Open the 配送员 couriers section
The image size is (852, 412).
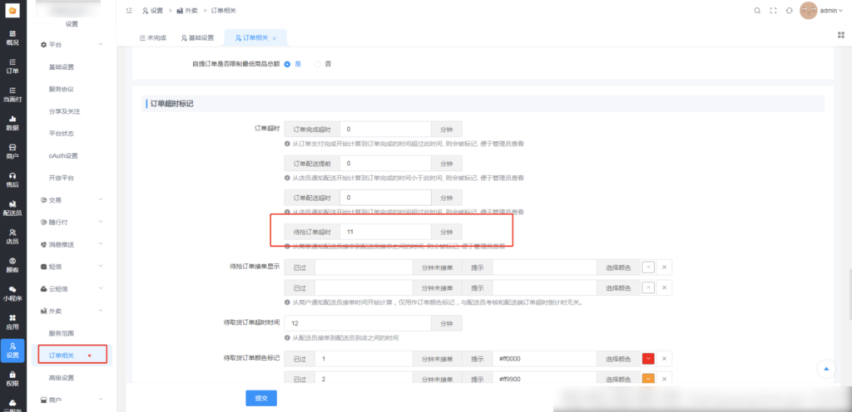pos(12,208)
